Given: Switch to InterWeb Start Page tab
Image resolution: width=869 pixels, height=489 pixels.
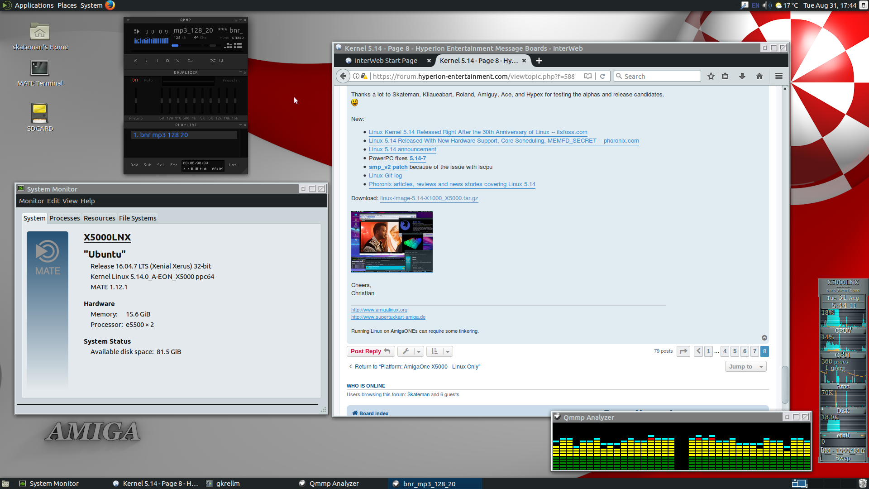Looking at the screenshot, I should click(x=386, y=61).
